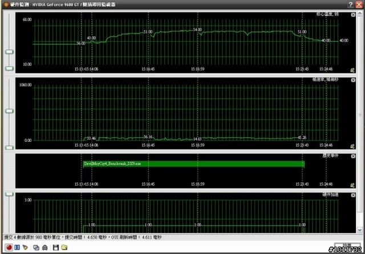Close the frame rate graph
The height and width of the screenshot is (254, 365).
tap(353, 80)
